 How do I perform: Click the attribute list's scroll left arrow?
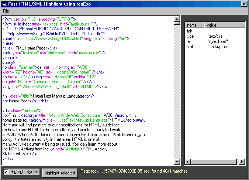click(188, 162)
